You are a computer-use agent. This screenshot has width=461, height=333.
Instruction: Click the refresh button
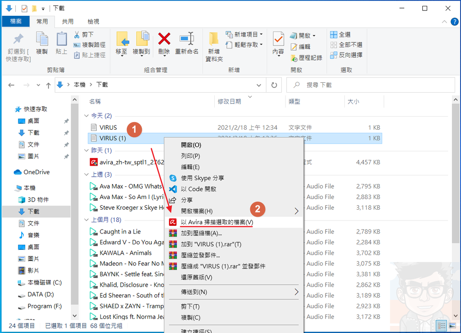click(x=274, y=85)
